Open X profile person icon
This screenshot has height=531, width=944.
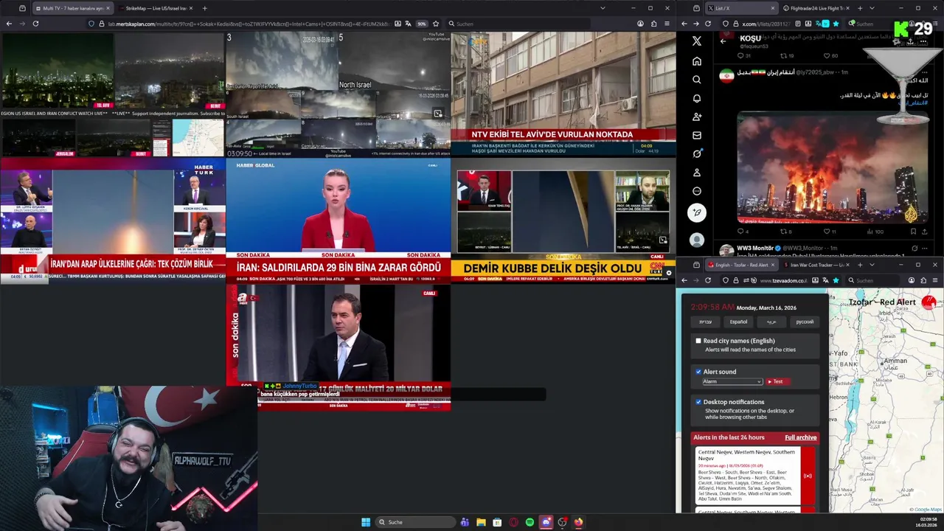[697, 173]
